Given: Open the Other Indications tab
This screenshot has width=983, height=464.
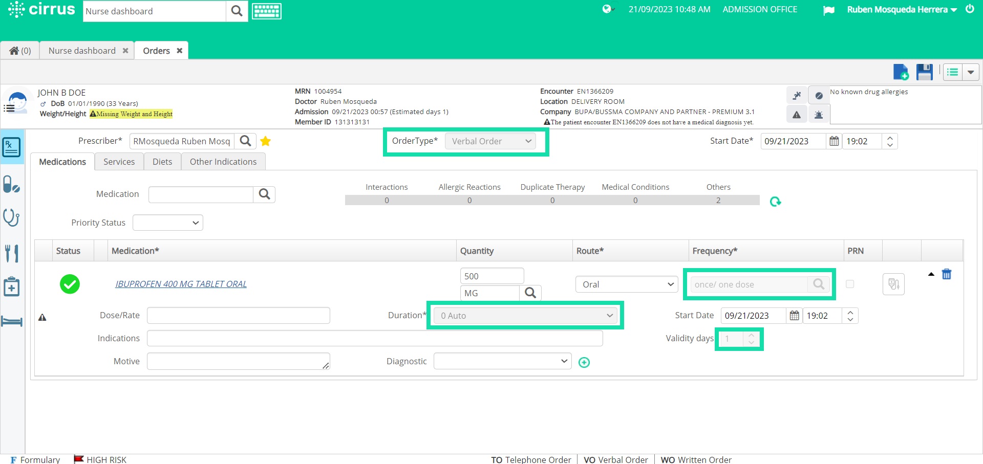Looking at the screenshot, I should click(x=223, y=161).
